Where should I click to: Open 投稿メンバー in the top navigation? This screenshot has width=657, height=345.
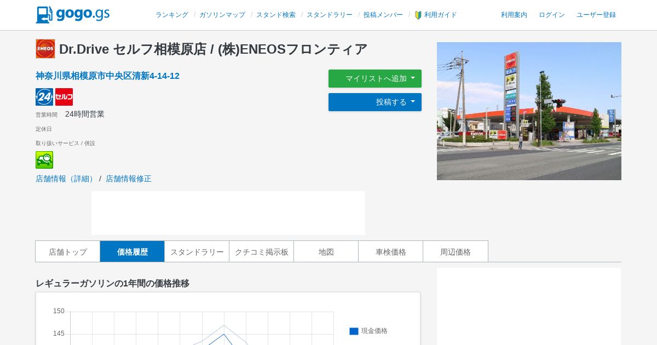[383, 15]
